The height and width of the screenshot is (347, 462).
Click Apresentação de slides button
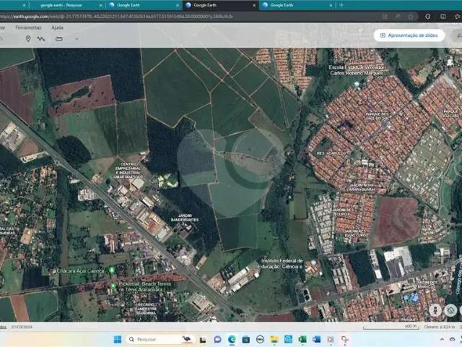coord(409,35)
